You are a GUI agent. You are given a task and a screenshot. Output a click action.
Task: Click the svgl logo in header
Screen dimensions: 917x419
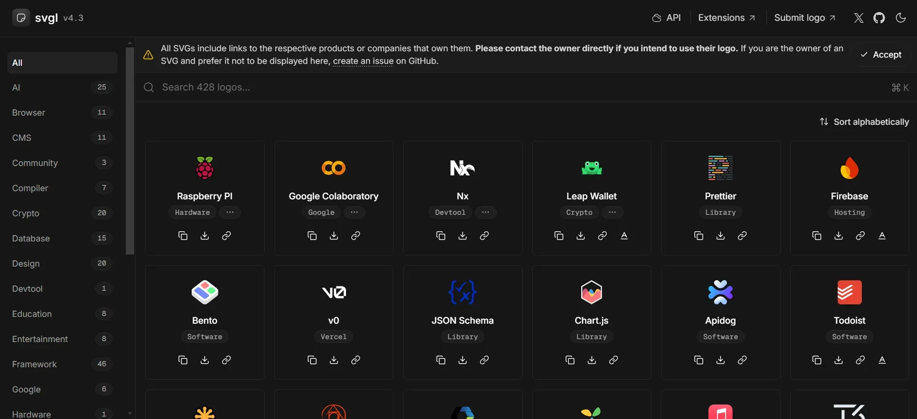tap(21, 18)
